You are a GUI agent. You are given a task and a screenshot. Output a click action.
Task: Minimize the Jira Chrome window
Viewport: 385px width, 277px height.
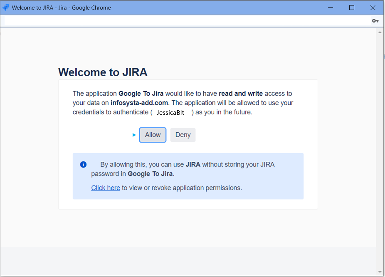tap(331, 7)
